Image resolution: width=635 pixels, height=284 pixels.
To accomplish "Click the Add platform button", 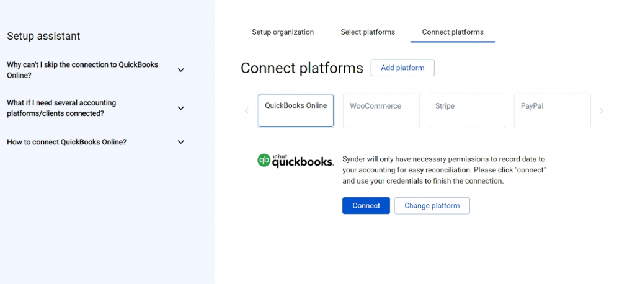I will tap(402, 68).
